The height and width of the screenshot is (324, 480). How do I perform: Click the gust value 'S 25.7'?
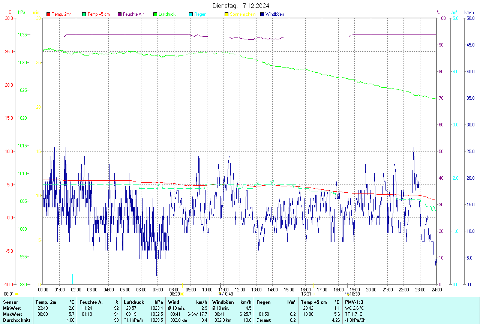tap(245, 314)
